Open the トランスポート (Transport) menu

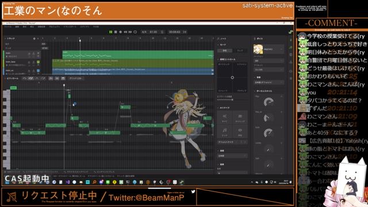(70, 27)
